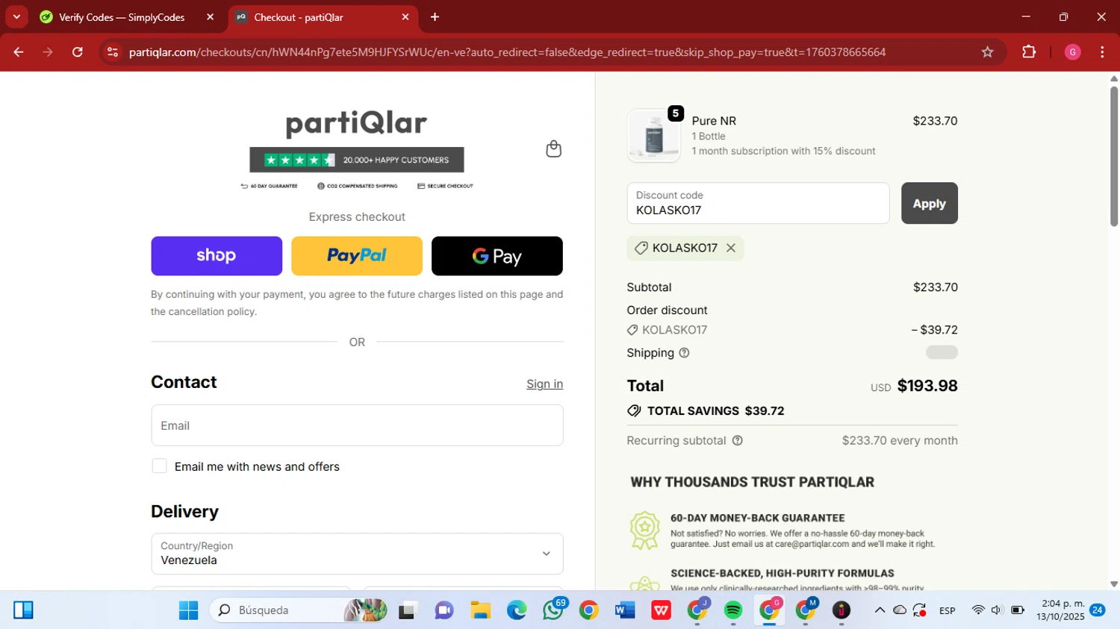Open a new browser tab

click(435, 16)
